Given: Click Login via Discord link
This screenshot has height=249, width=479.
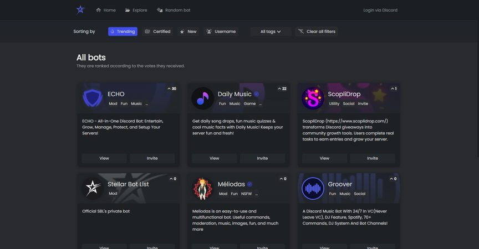Looking at the screenshot, I should (x=380, y=10).
